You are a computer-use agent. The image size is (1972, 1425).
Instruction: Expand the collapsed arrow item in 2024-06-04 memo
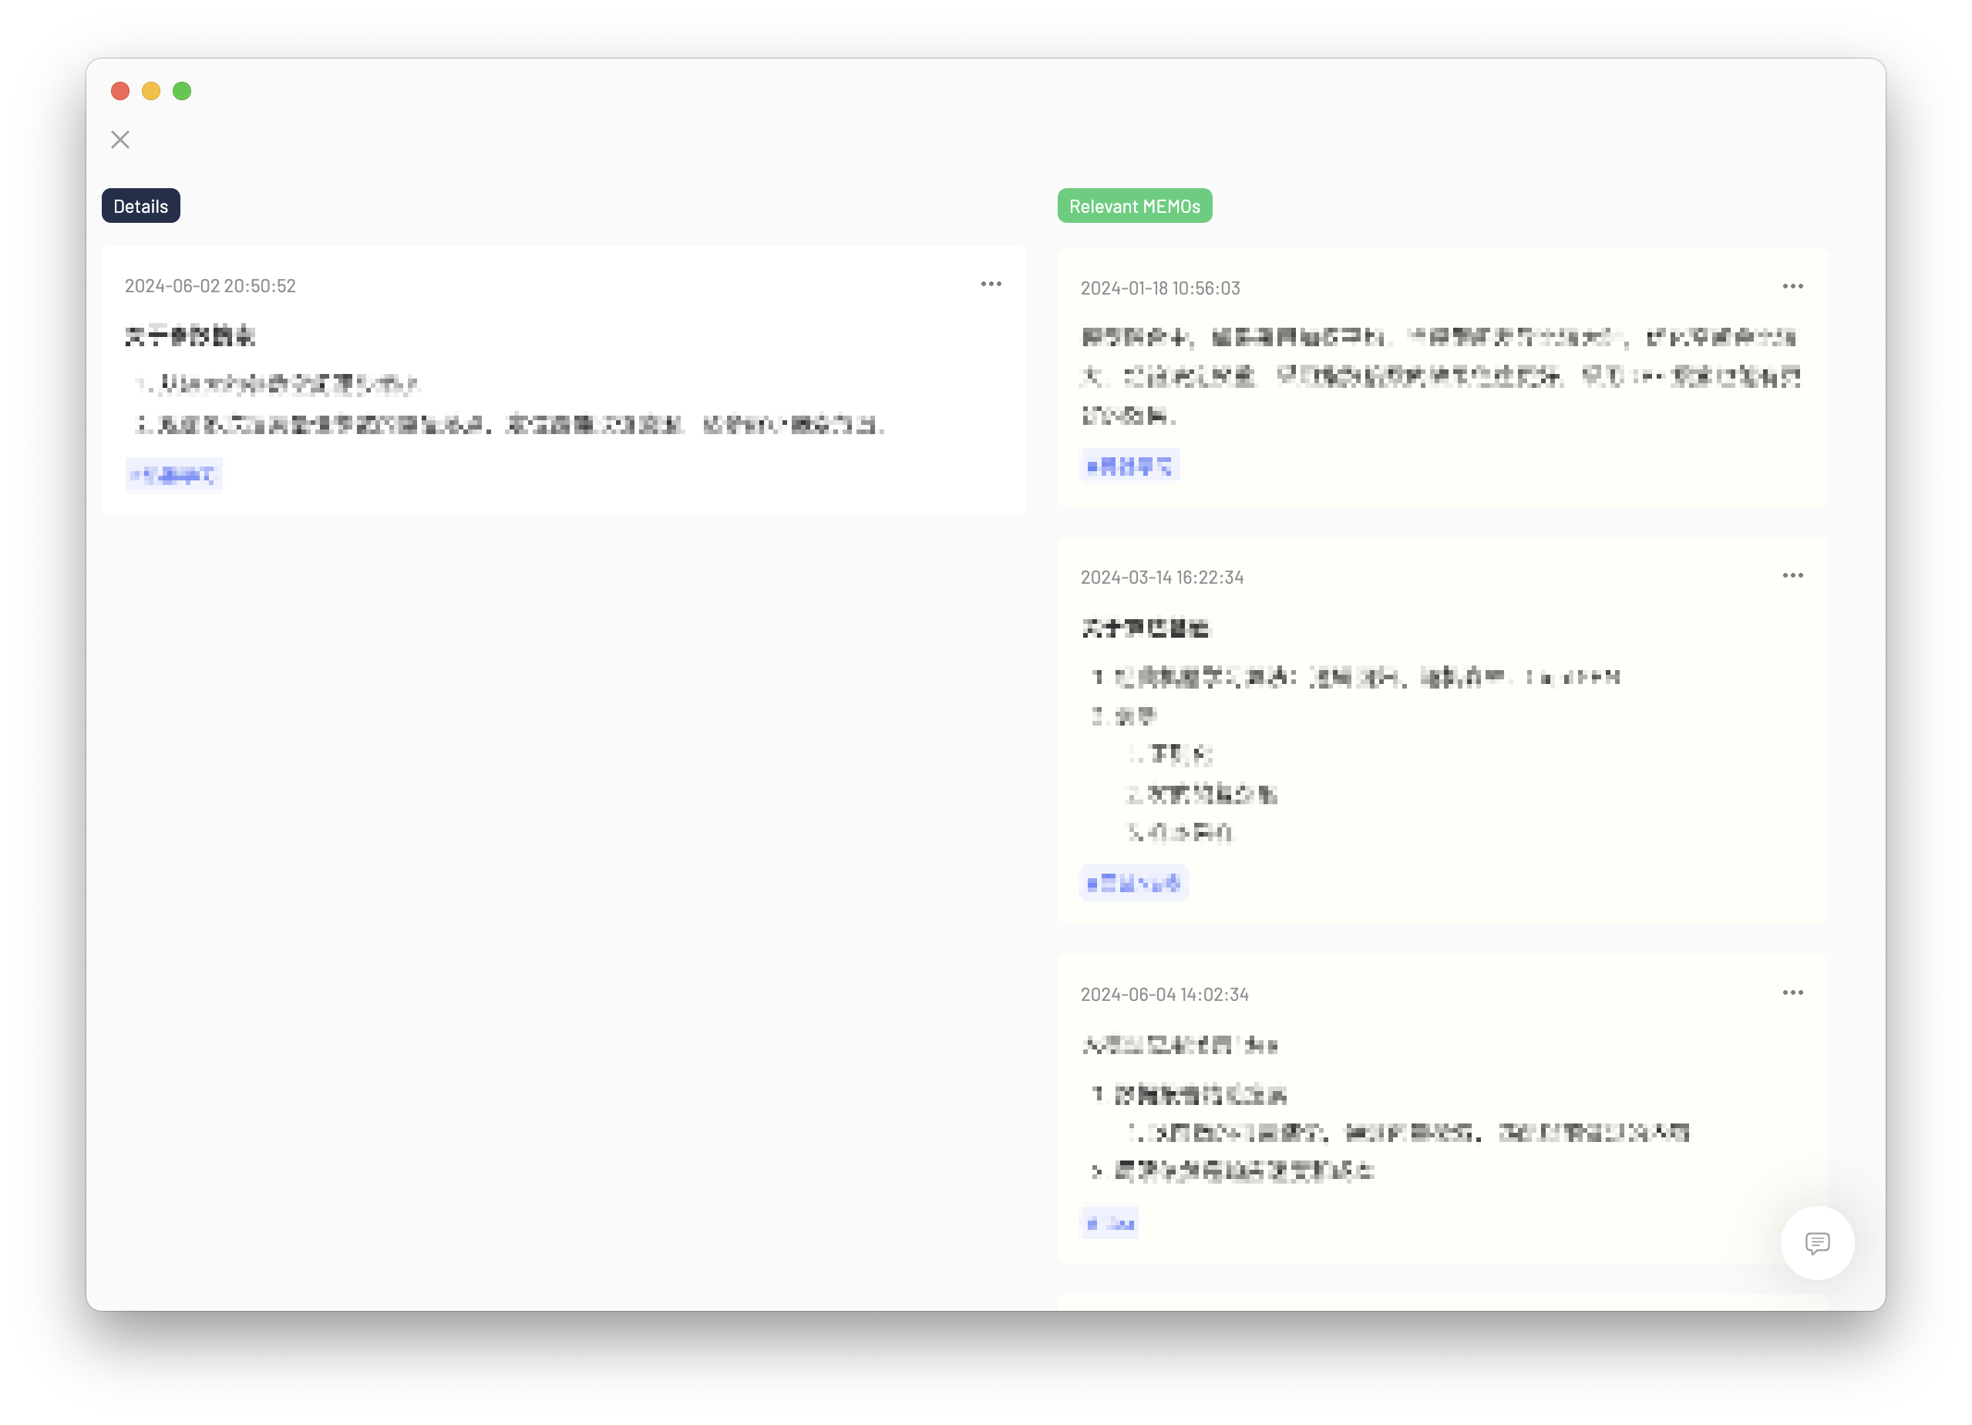pyautogui.click(x=1096, y=1172)
